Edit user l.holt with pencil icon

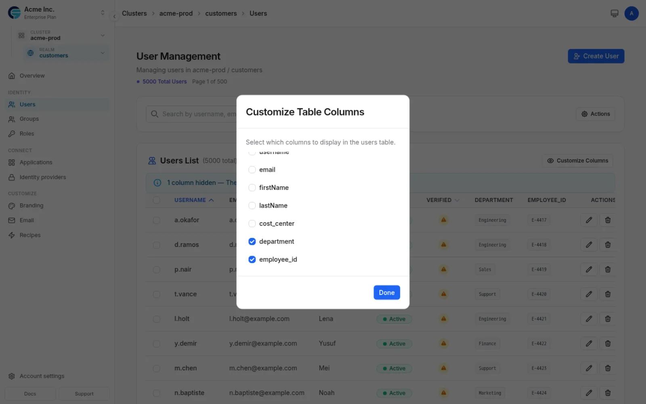[589, 319]
